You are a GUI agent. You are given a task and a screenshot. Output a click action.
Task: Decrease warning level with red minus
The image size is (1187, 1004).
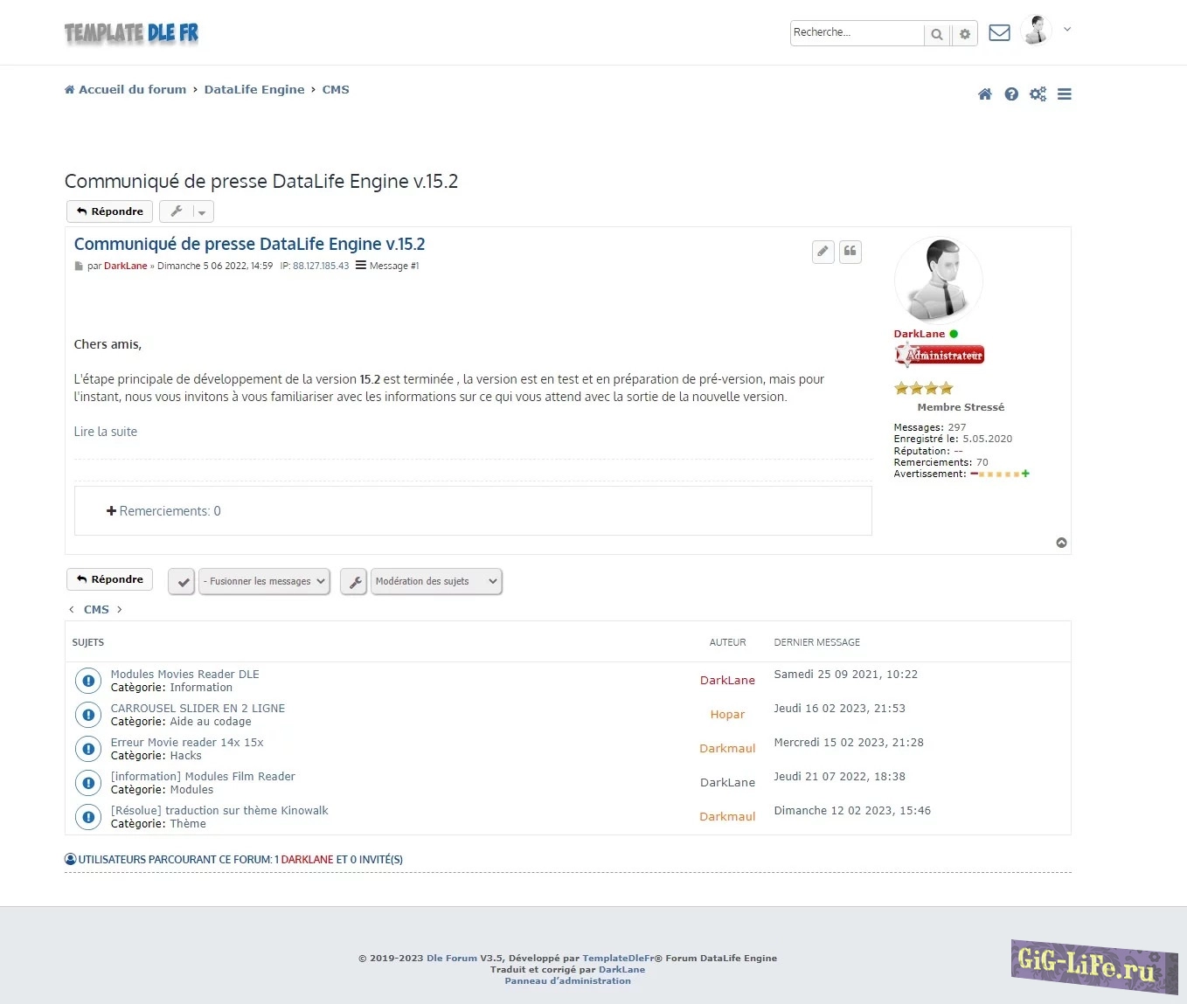coord(974,474)
